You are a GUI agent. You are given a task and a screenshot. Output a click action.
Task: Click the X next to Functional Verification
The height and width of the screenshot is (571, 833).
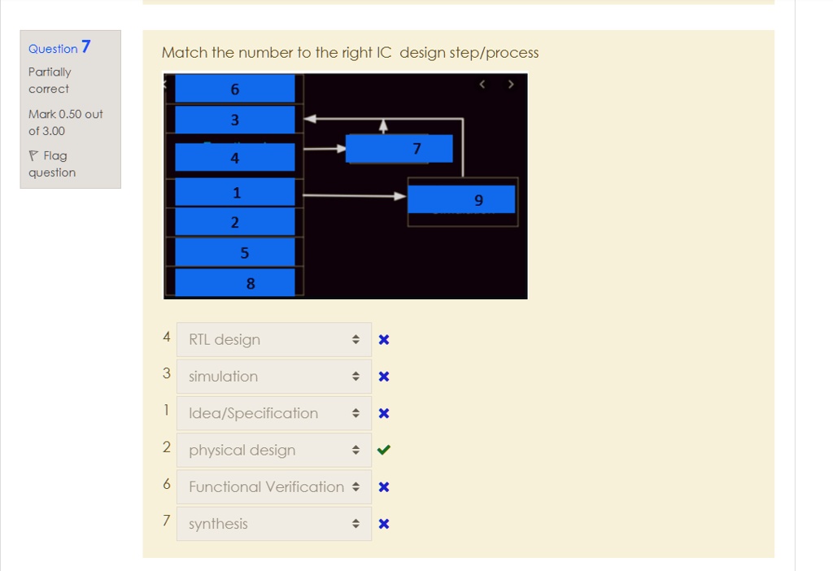[x=383, y=486]
